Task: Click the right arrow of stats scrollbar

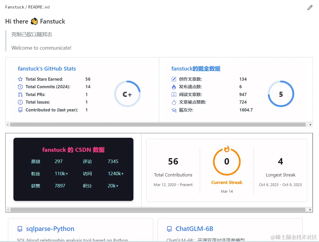Action: (x=310, y=125)
